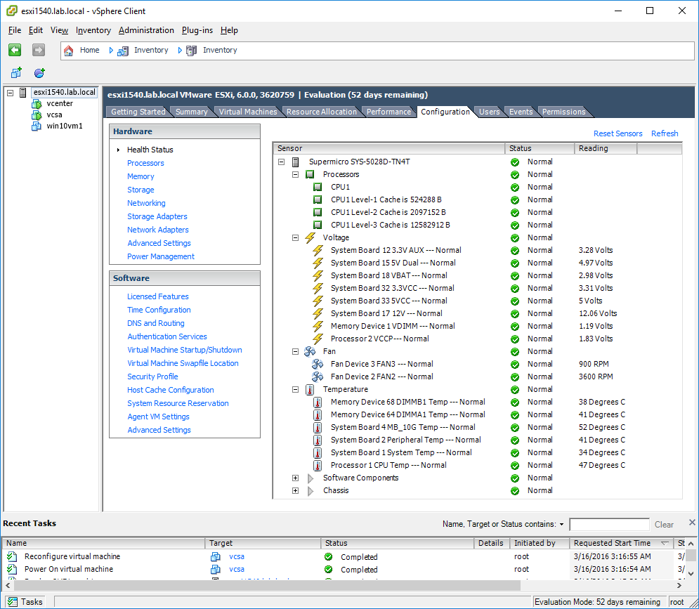Click the Temperature thermometer group icon

(310, 390)
